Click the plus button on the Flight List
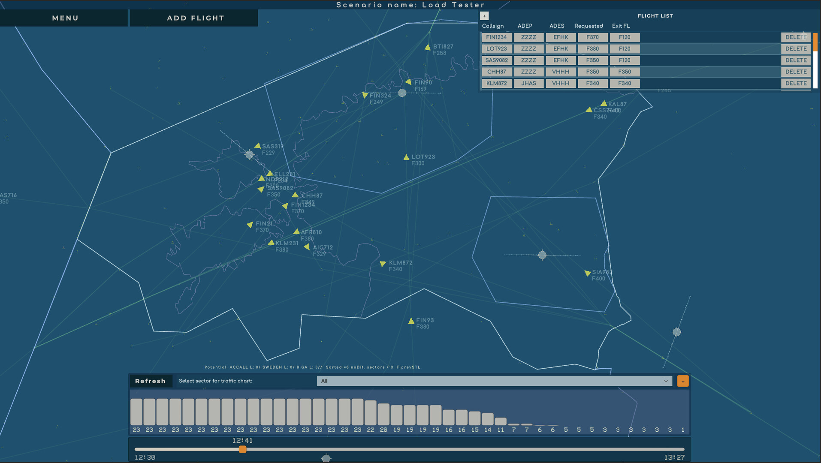Image resolution: width=821 pixels, height=463 pixels. click(x=484, y=15)
